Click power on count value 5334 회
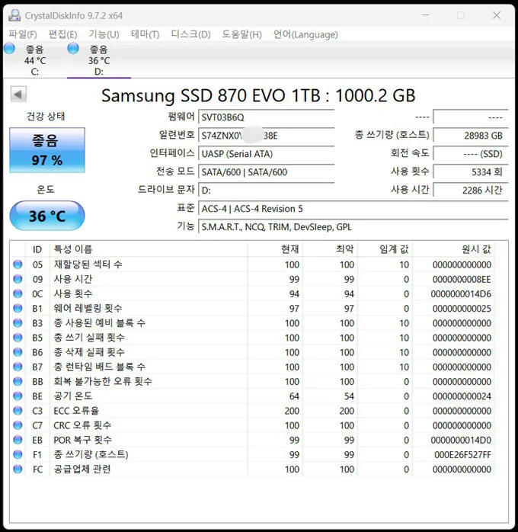The height and width of the screenshot is (532, 518). tap(471, 172)
